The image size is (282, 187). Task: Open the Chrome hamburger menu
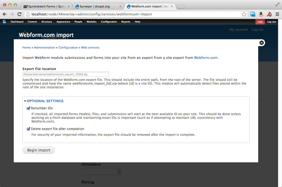(x=277, y=14)
